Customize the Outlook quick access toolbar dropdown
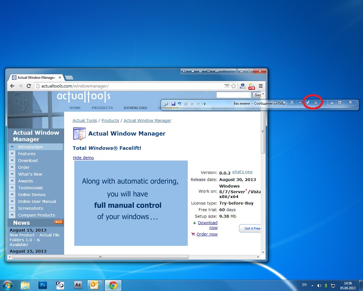 click(204, 104)
